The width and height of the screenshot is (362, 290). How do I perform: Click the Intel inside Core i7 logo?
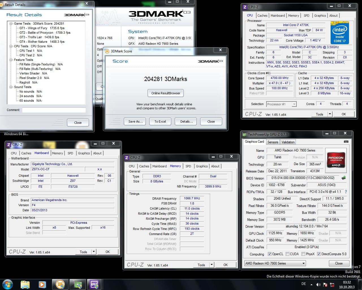340,33
